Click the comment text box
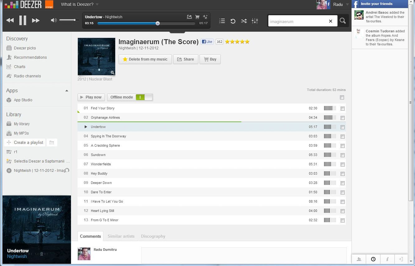 [x=244, y=255]
